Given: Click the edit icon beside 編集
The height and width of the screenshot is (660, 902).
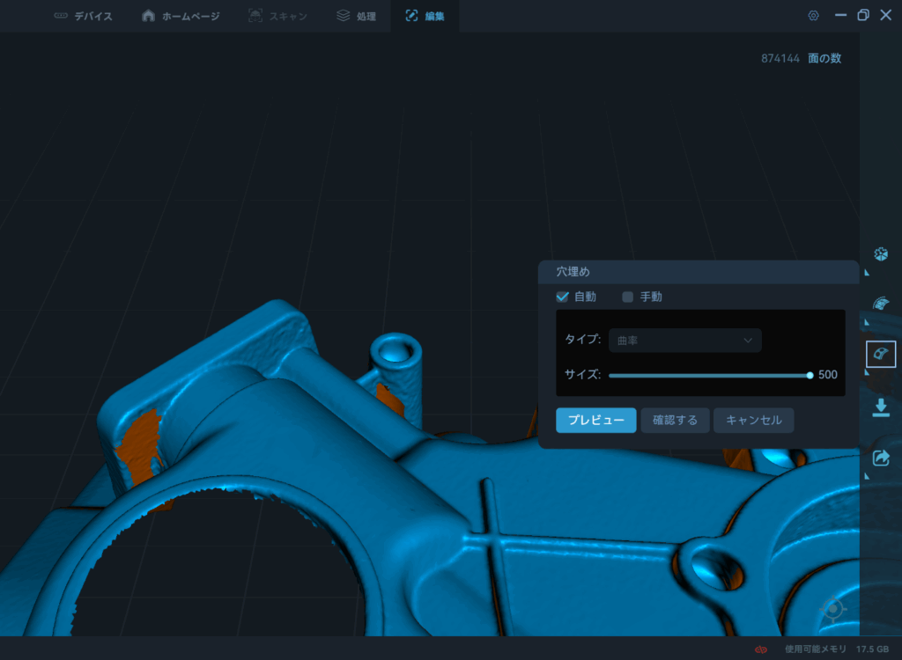Looking at the screenshot, I should [x=411, y=16].
